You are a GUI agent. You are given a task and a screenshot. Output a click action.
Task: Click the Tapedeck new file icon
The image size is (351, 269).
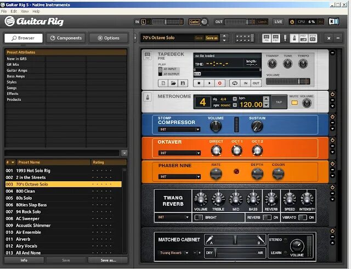163,83
